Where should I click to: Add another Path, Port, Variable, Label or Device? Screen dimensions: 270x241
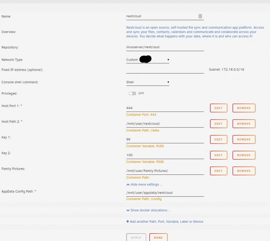(165, 222)
